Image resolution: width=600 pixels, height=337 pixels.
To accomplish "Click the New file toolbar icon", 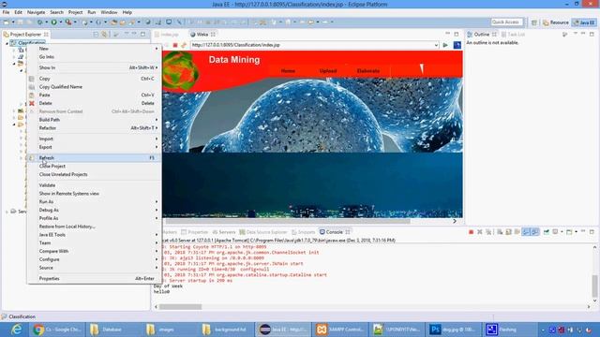I will (7, 22).
